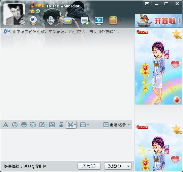Click the message input text area
Image resolution: width=183 pixels, height=172 pixels.
(x=66, y=145)
